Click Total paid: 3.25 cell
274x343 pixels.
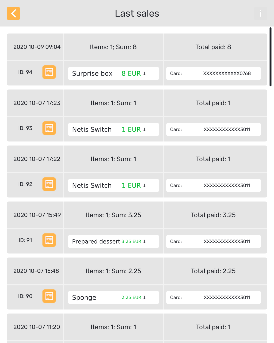point(213,215)
